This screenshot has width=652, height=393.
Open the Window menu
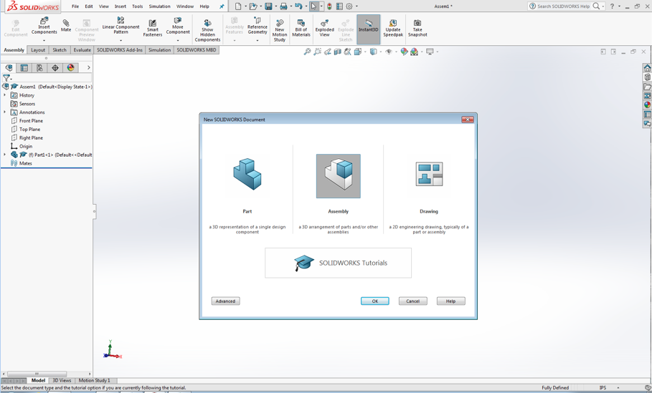tap(184, 6)
